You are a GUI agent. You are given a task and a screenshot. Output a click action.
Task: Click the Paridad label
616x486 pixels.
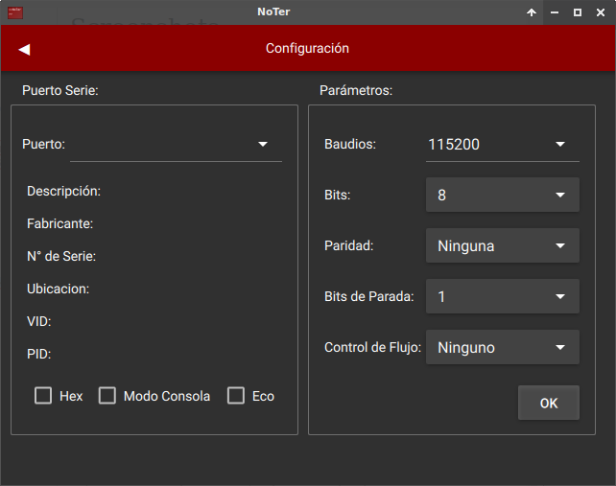[348, 245]
